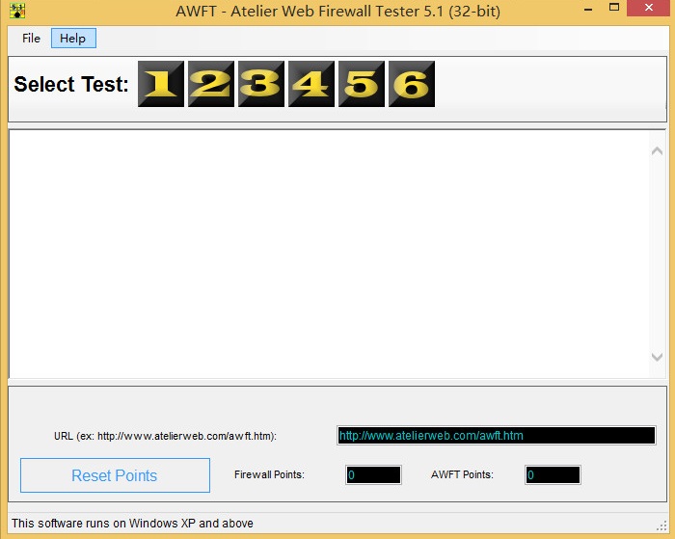Viewport: 675px width, 539px height.
Task: Select test number 3
Action: click(x=261, y=84)
